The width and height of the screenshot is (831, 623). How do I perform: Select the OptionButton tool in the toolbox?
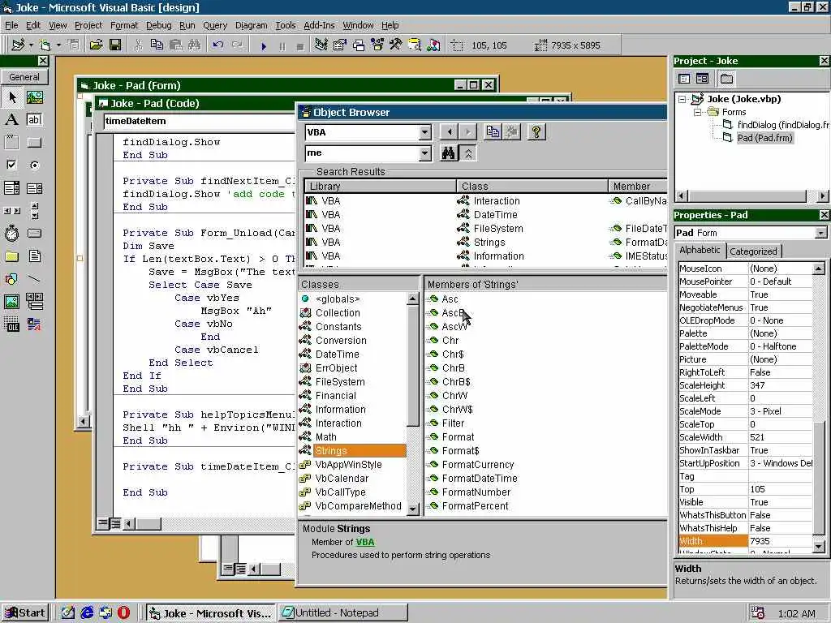[x=34, y=165]
